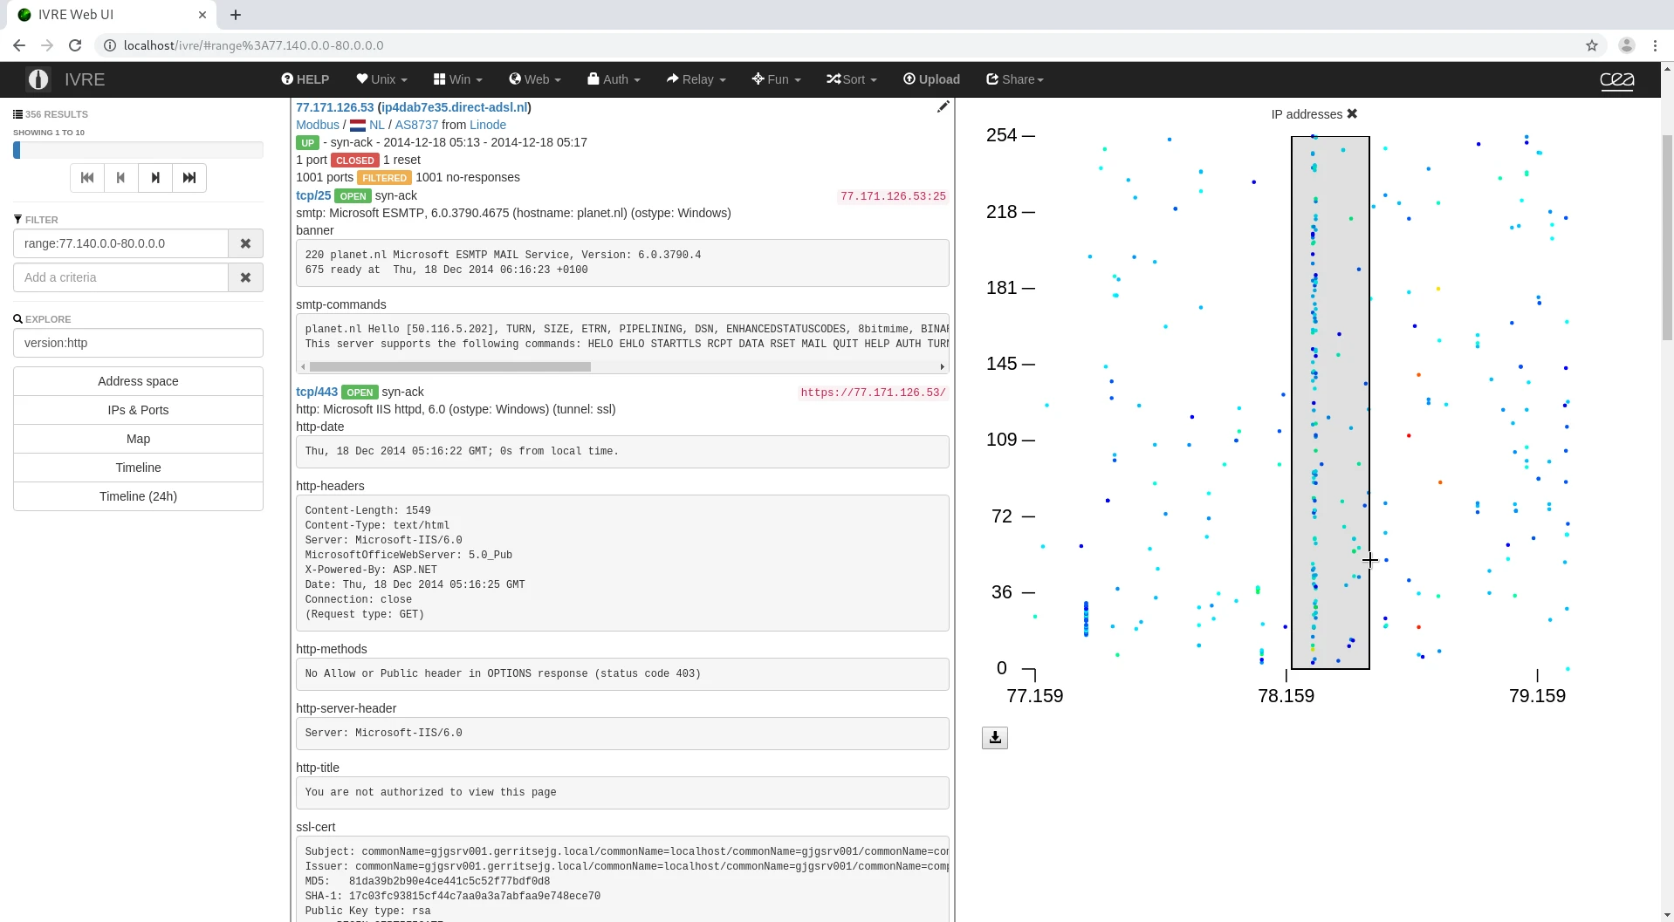
Task: Click browser reload button
Action: pos(75,45)
